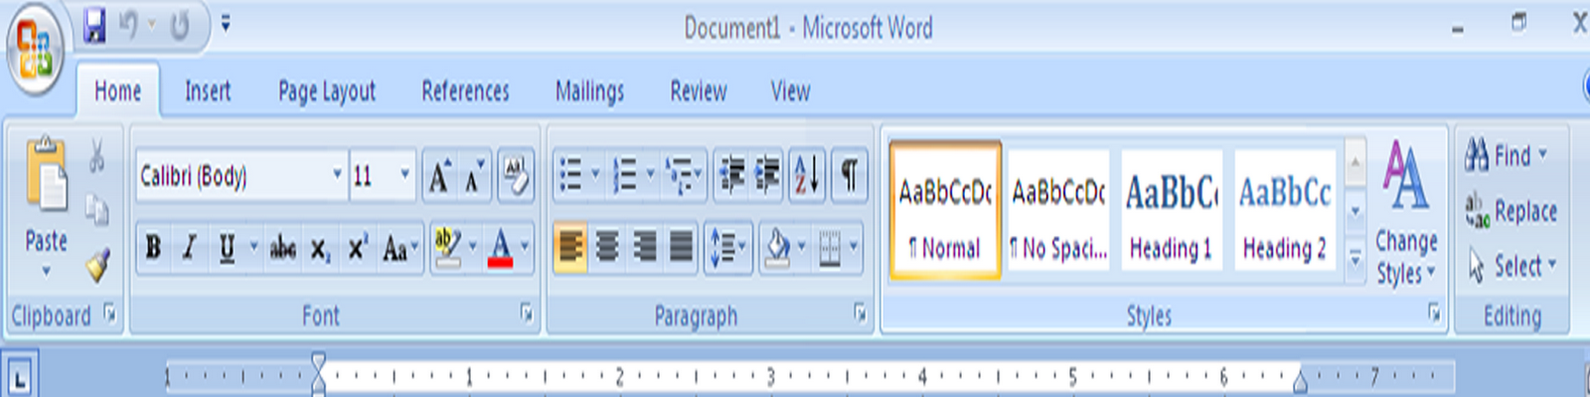Toggle Bold formatting
The image size is (1590, 397).
coord(153,247)
